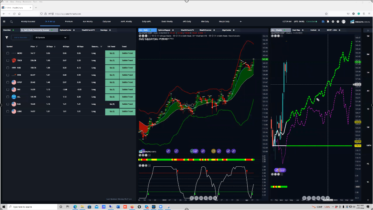Open the user profile avatar
Image resolution: width=373 pixels, height=210 pixels.
point(344,21)
